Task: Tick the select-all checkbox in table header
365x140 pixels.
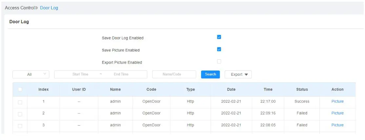Action: tap(20, 89)
